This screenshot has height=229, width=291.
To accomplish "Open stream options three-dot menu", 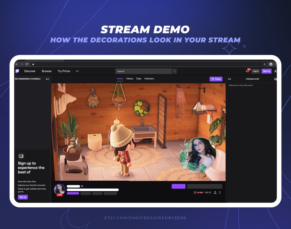I will (220, 193).
